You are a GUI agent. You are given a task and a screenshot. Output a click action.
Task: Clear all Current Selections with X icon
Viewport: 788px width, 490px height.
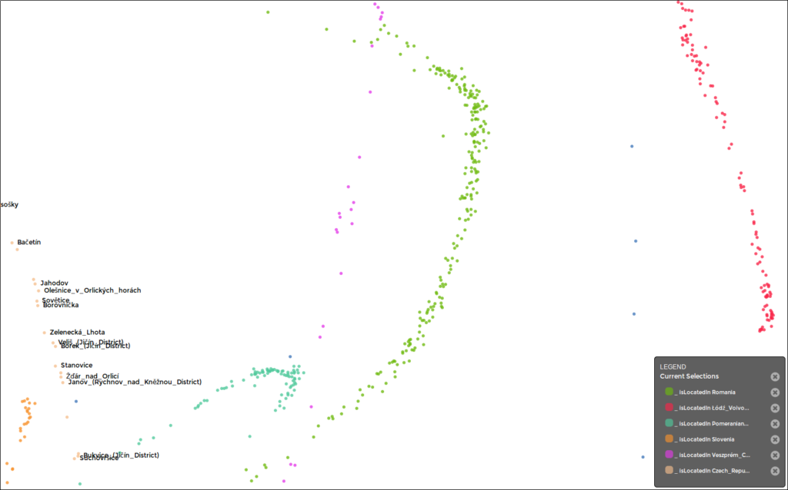[x=775, y=376]
